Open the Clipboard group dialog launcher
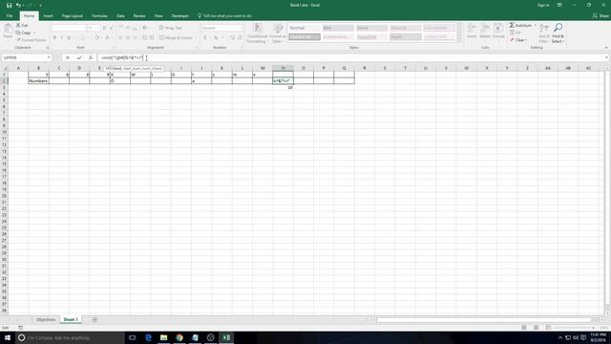 click(x=48, y=48)
